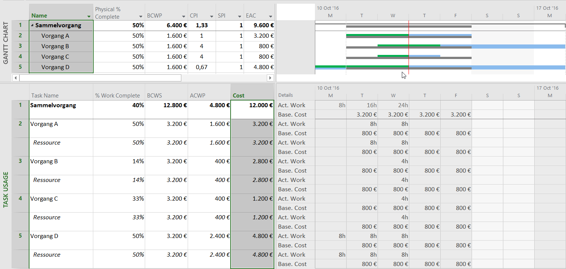566x269 pixels.
Task: Click the 17 Oct '16 timeline heading
Action: click(x=547, y=7)
